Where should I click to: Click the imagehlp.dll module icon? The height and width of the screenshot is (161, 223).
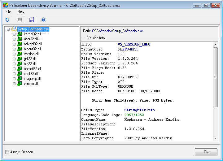point(20,79)
